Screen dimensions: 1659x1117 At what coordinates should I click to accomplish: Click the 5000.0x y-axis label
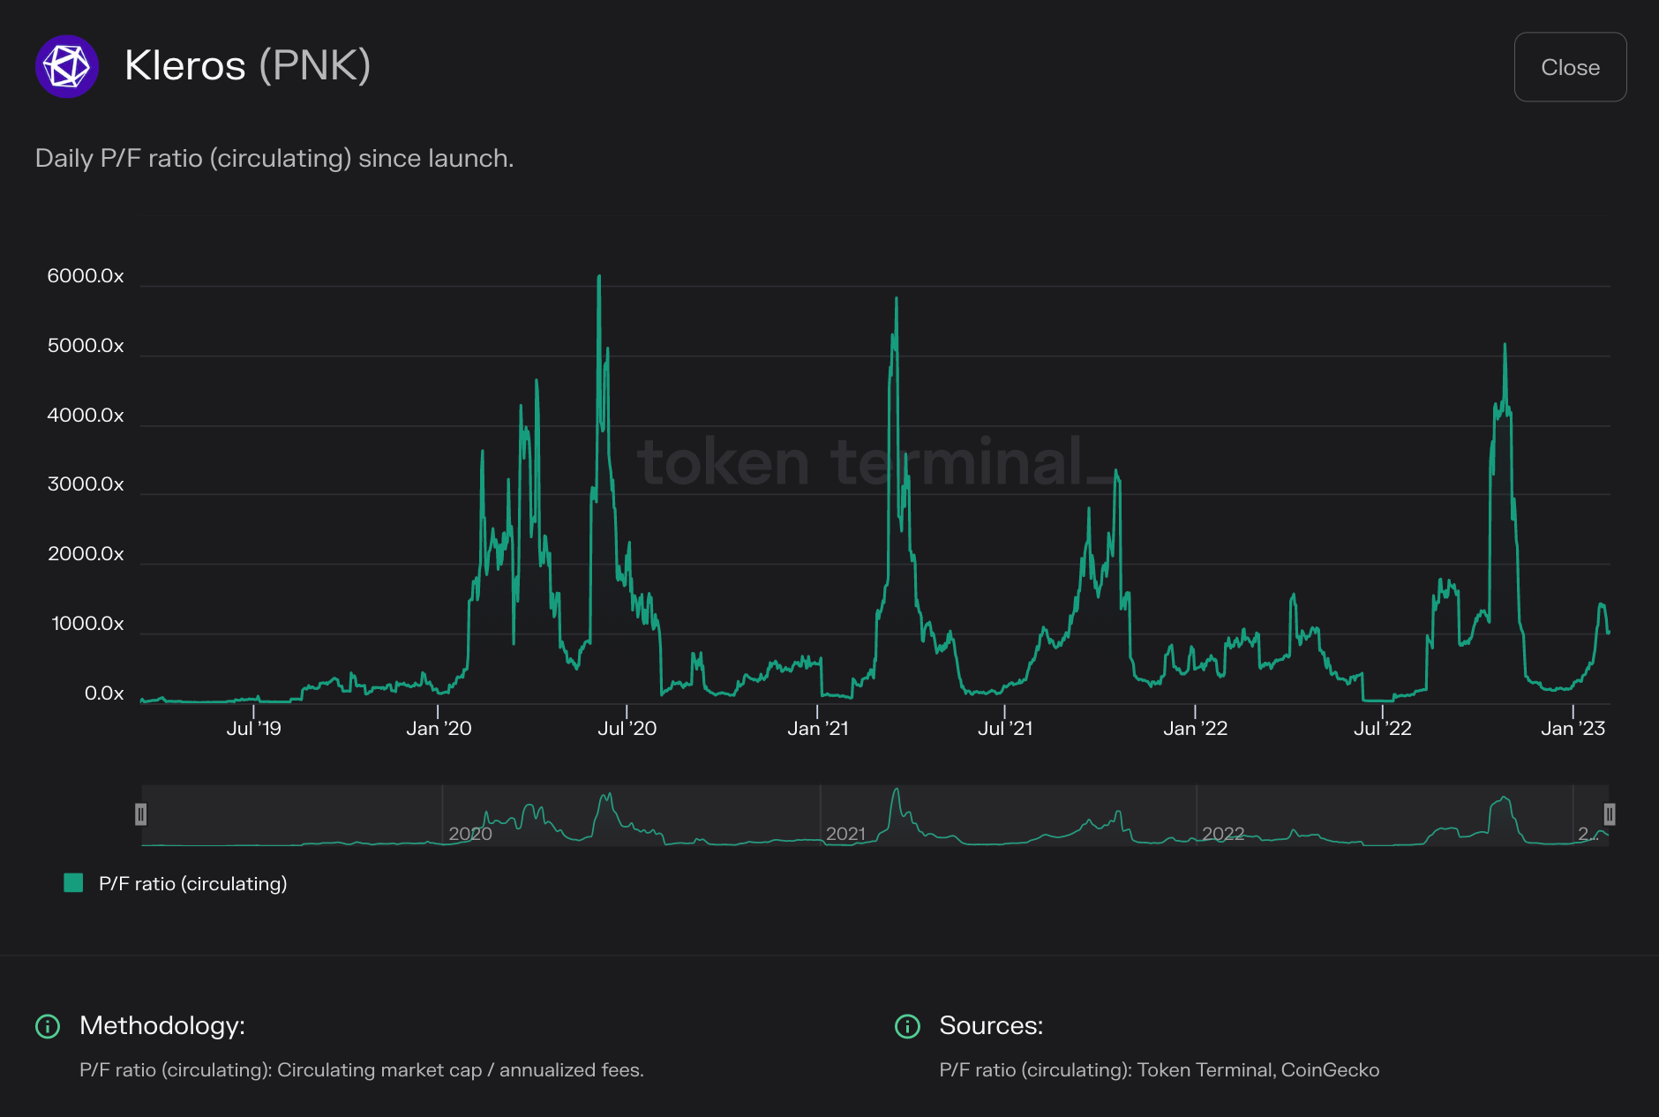(x=86, y=346)
